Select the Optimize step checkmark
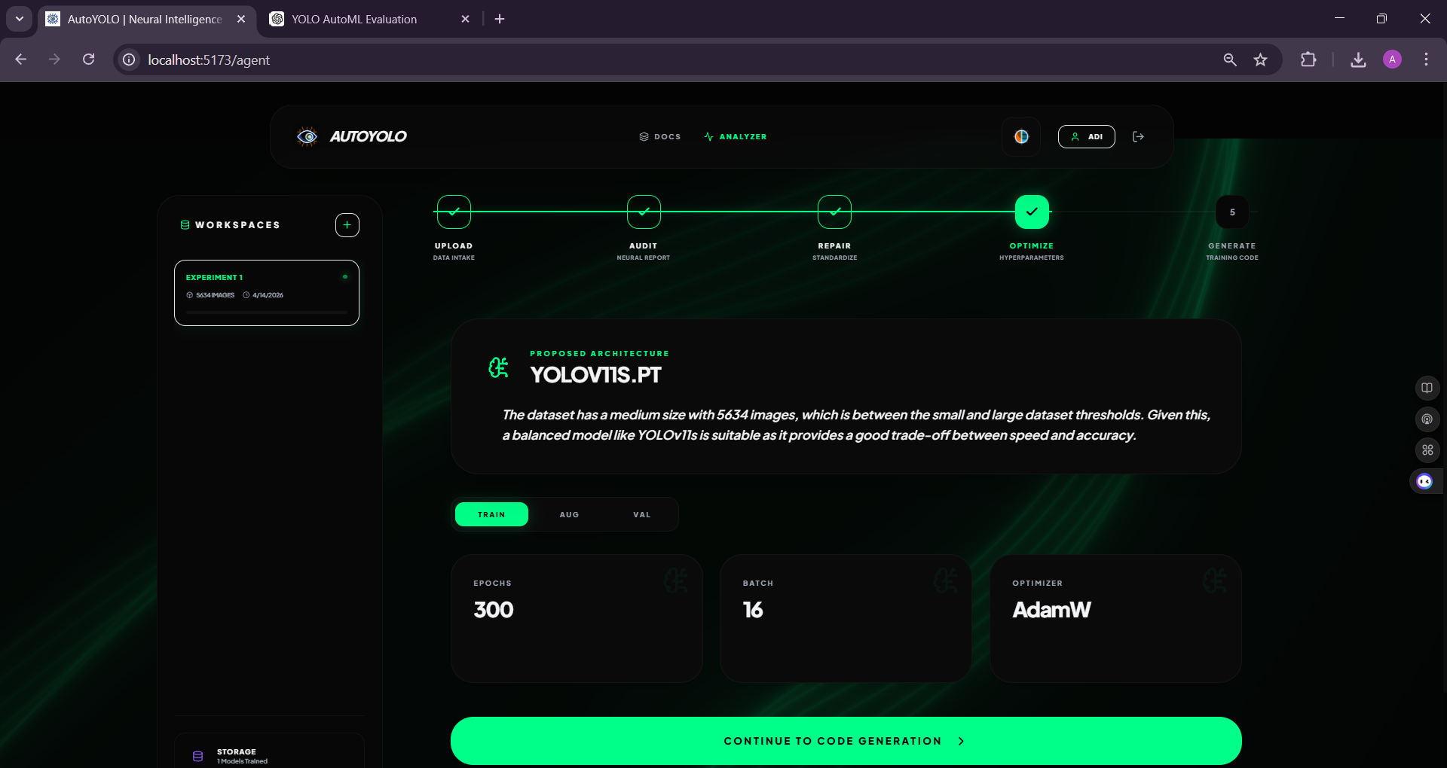 click(x=1032, y=212)
